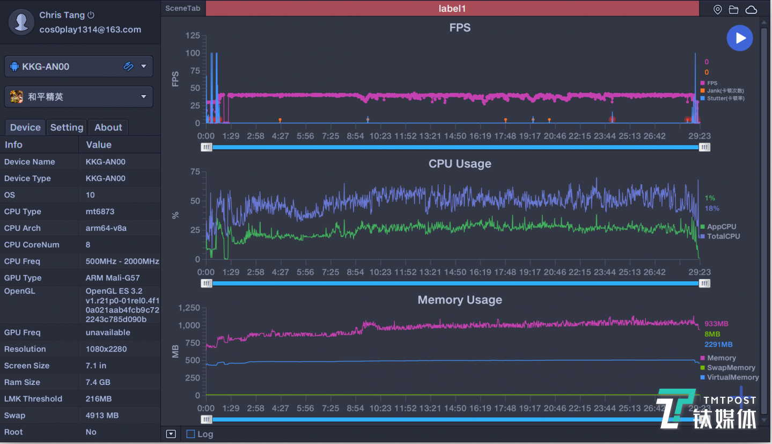
Task: Click the cloud upload icon
Action: (x=751, y=9)
